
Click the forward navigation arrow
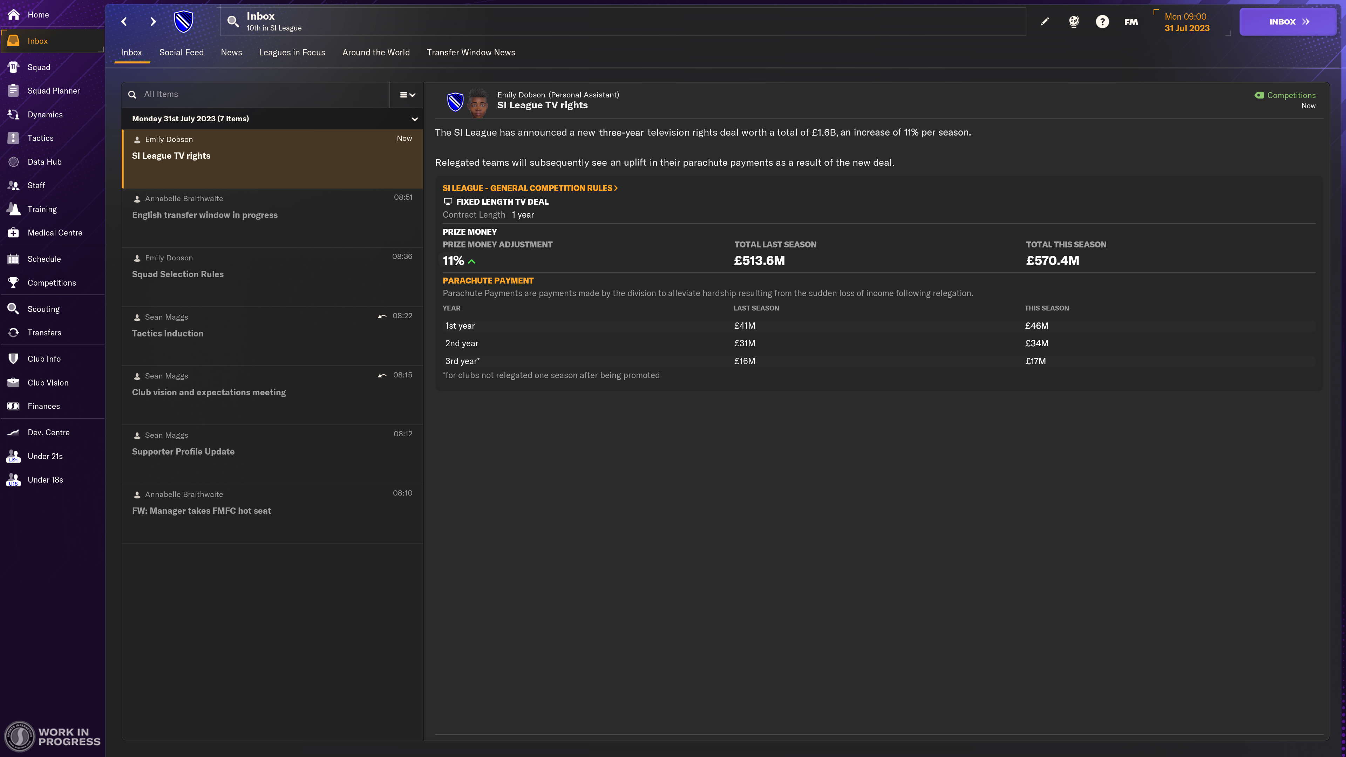coord(153,21)
